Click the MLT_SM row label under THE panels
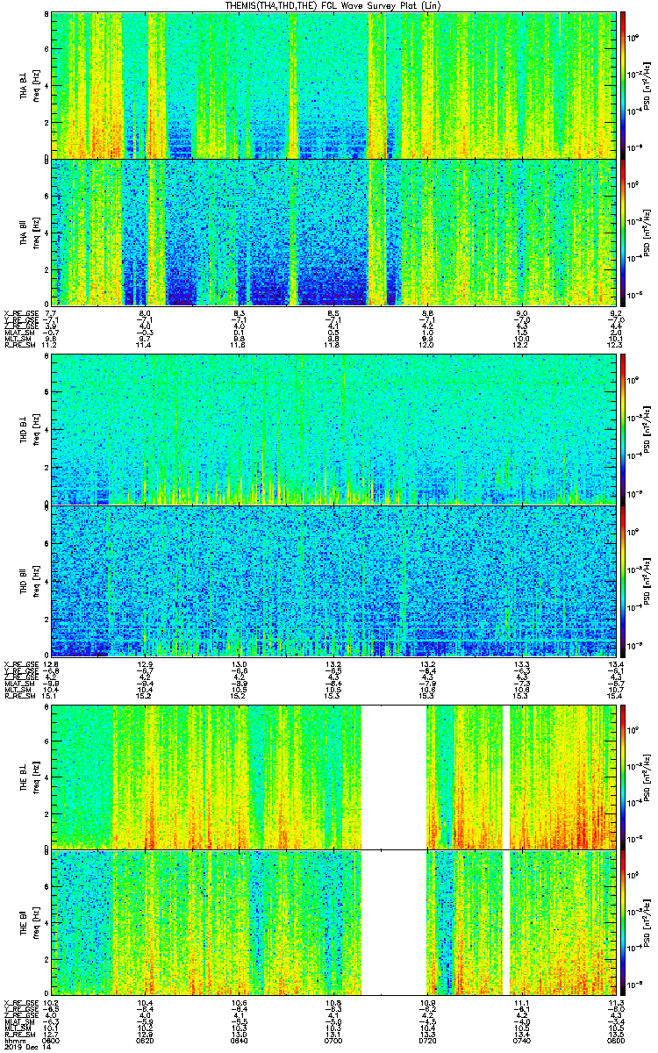 coord(19,1028)
